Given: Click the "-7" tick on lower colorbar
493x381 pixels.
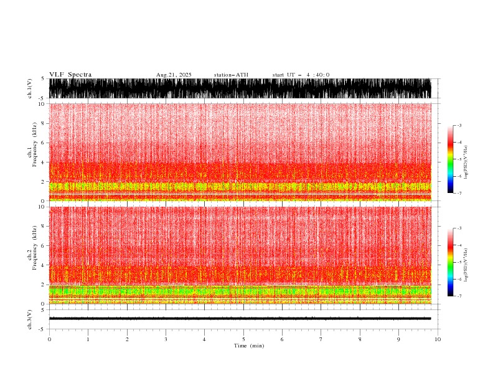Looking at the screenshot, I should 459,296.
